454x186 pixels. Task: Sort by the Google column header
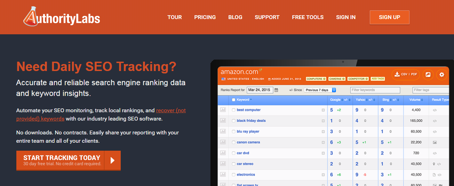336,100
